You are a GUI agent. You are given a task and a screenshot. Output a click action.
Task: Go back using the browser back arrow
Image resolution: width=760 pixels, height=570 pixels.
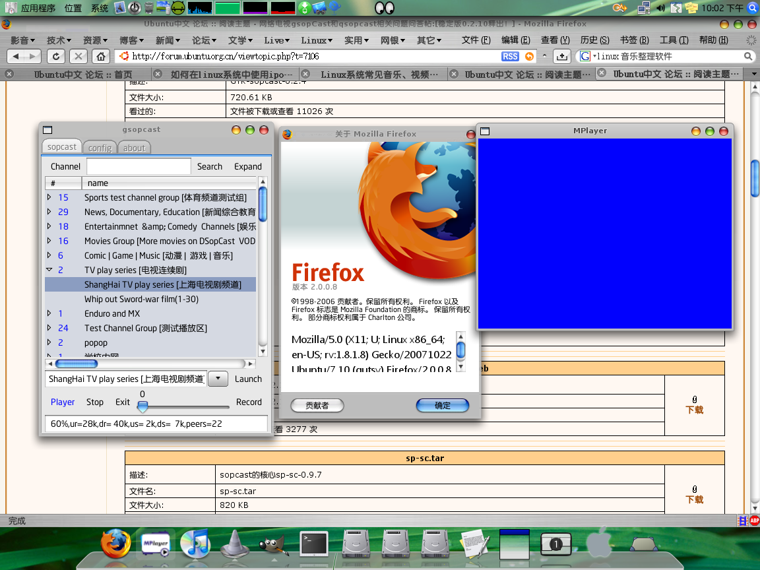[x=16, y=56]
